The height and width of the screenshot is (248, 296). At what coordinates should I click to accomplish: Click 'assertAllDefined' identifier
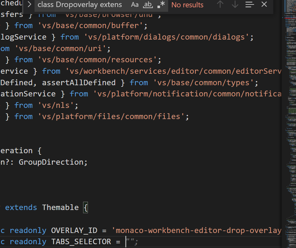pyautogui.click(x=79, y=83)
